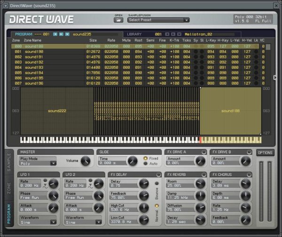Enable FX Drive B power button
Image resolution: width=282 pixels, height=237 pixels.
pyautogui.click(x=249, y=152)
